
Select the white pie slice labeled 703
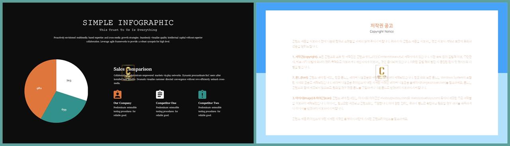pyautogui.click(x=72, y=80)
